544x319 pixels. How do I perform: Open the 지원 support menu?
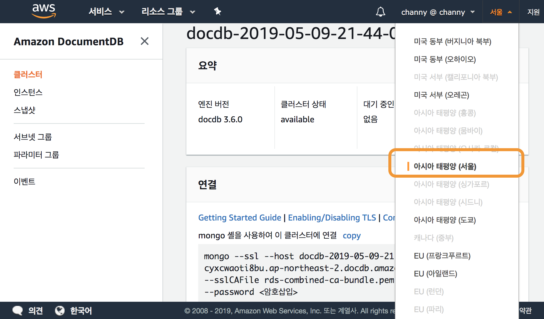(x=533, y=12)
